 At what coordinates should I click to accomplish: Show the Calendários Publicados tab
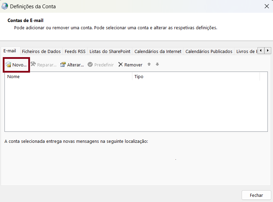pos(209,51)
